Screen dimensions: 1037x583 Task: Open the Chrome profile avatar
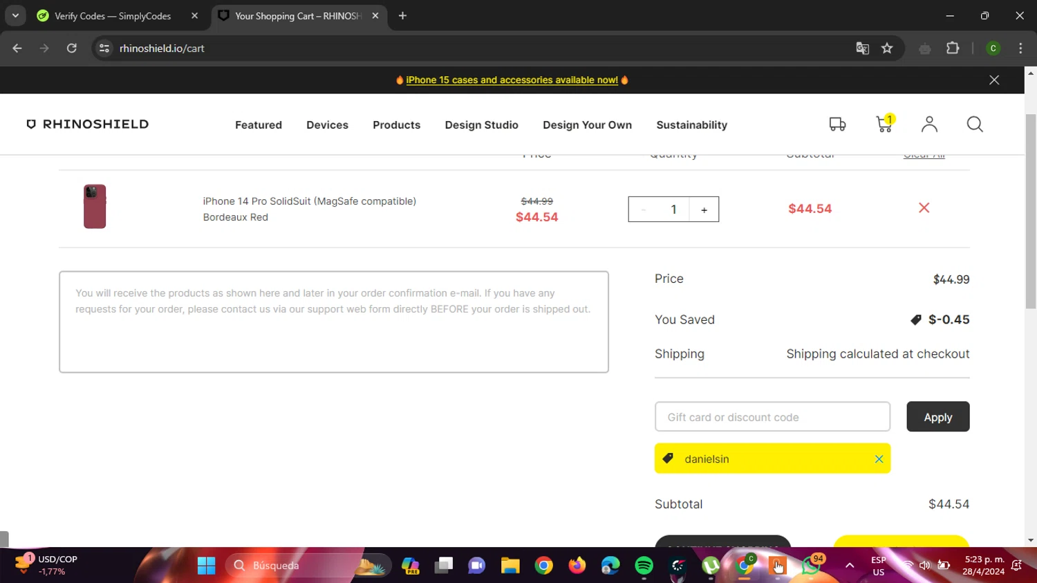tap(993, 48)
